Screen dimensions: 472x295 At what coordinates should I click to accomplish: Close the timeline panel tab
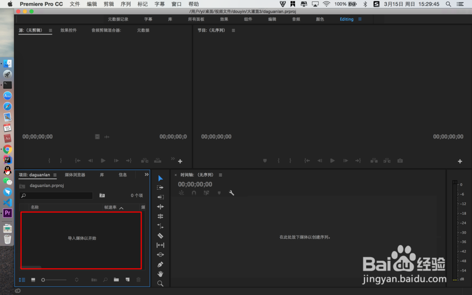click(176, 175)
